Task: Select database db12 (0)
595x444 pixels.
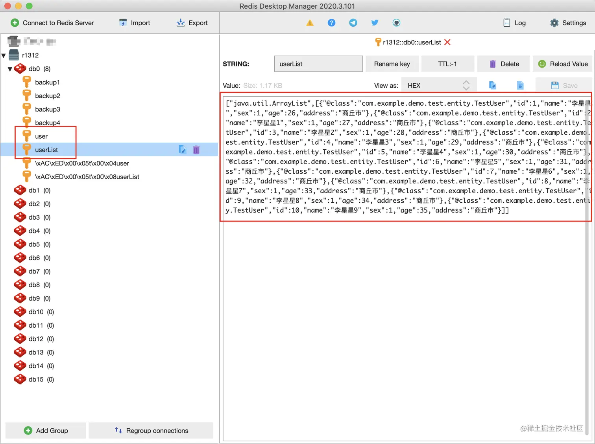Action: pyautogui.click(x=34, y=339)
